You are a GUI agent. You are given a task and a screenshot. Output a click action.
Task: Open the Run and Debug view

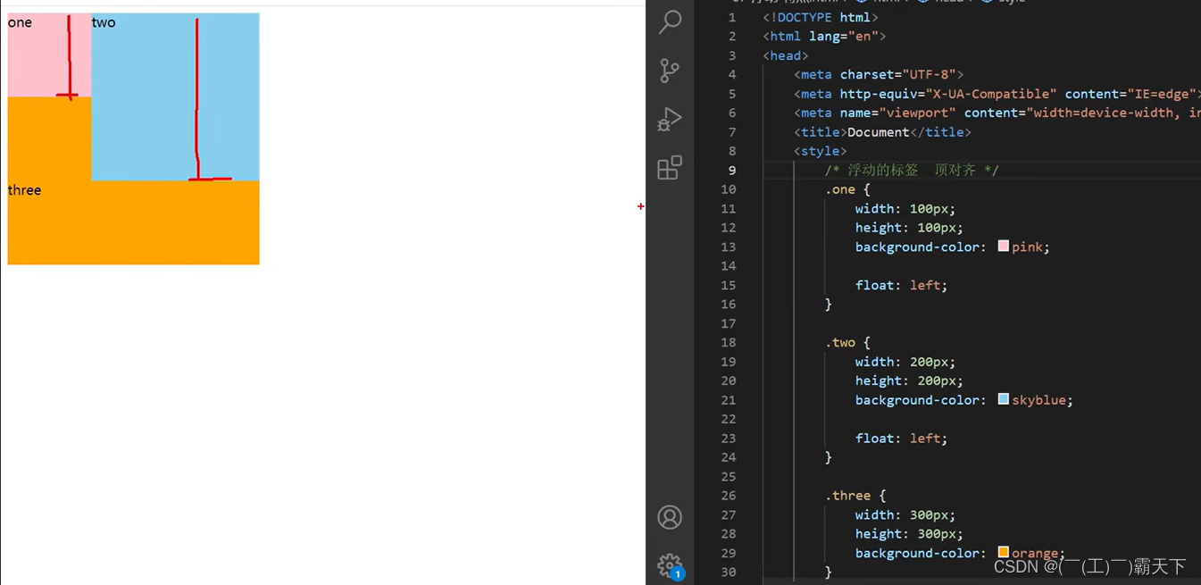(x=670, y=119)
